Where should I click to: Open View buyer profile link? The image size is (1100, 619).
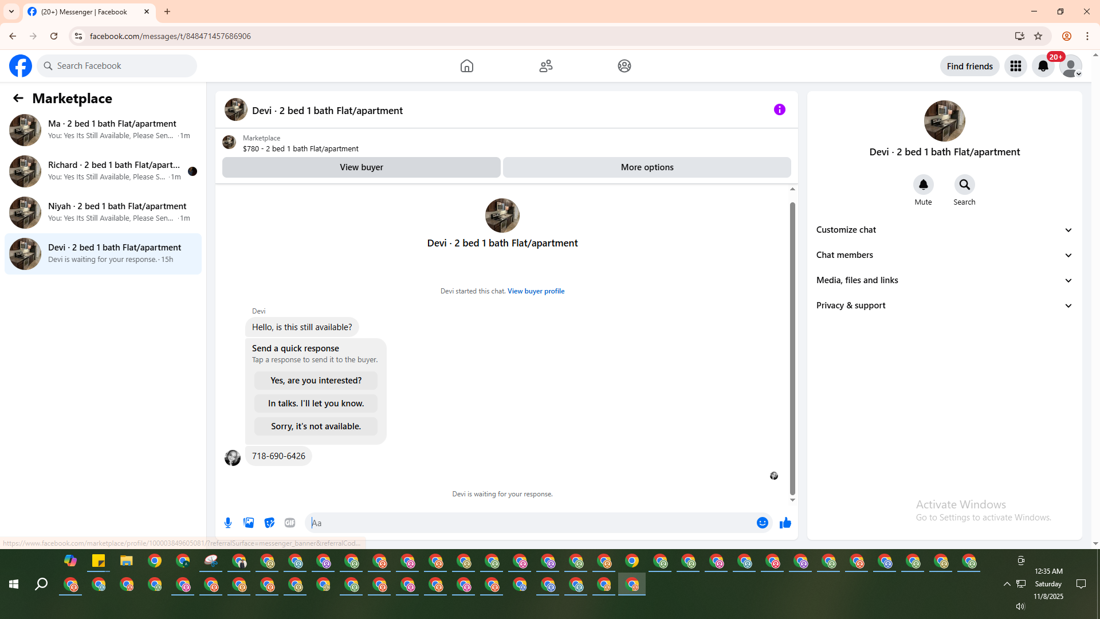[x=536, y=291]
